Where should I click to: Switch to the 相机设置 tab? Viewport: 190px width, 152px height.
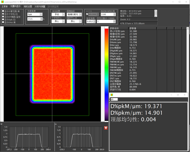(x=28, y=6)
